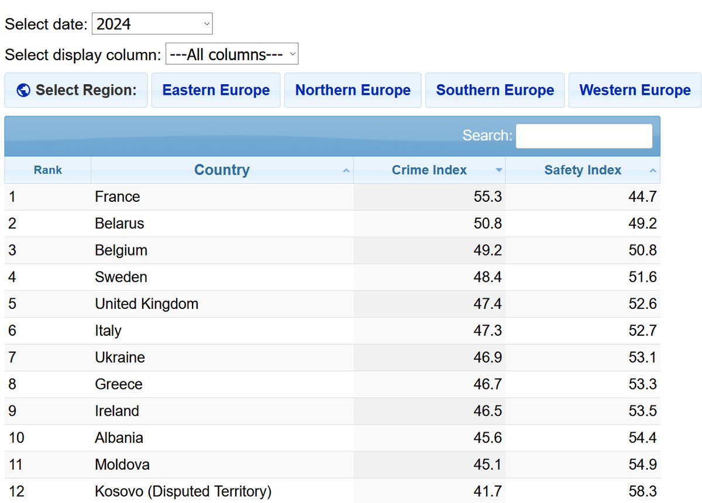Click Moldova's safety index value 54.9
The width and height of the screenshot is (702, 503).
point(643,465)
